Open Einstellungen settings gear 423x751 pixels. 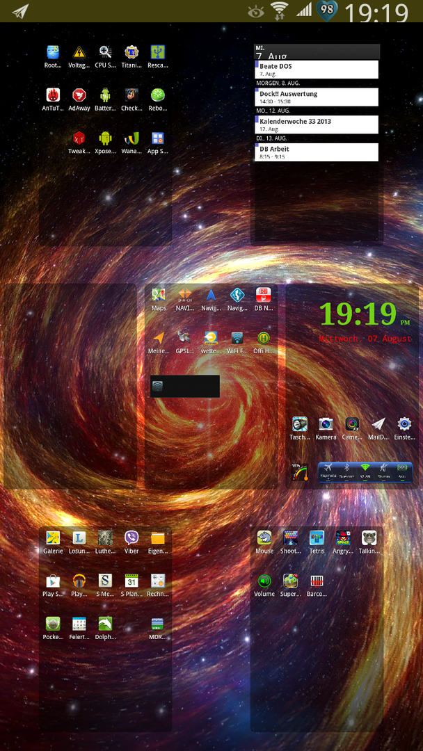[x=404, y=424]
